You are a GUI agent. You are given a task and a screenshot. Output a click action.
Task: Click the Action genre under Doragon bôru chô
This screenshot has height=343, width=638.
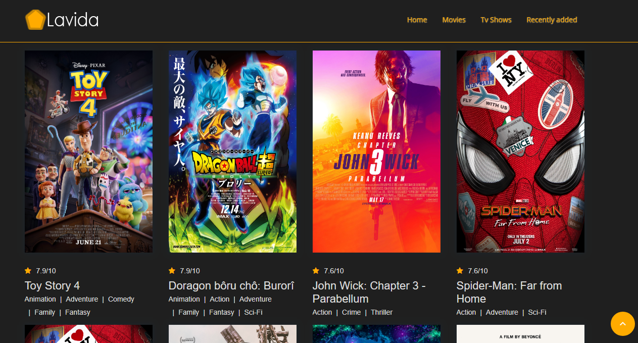(220, 299)
